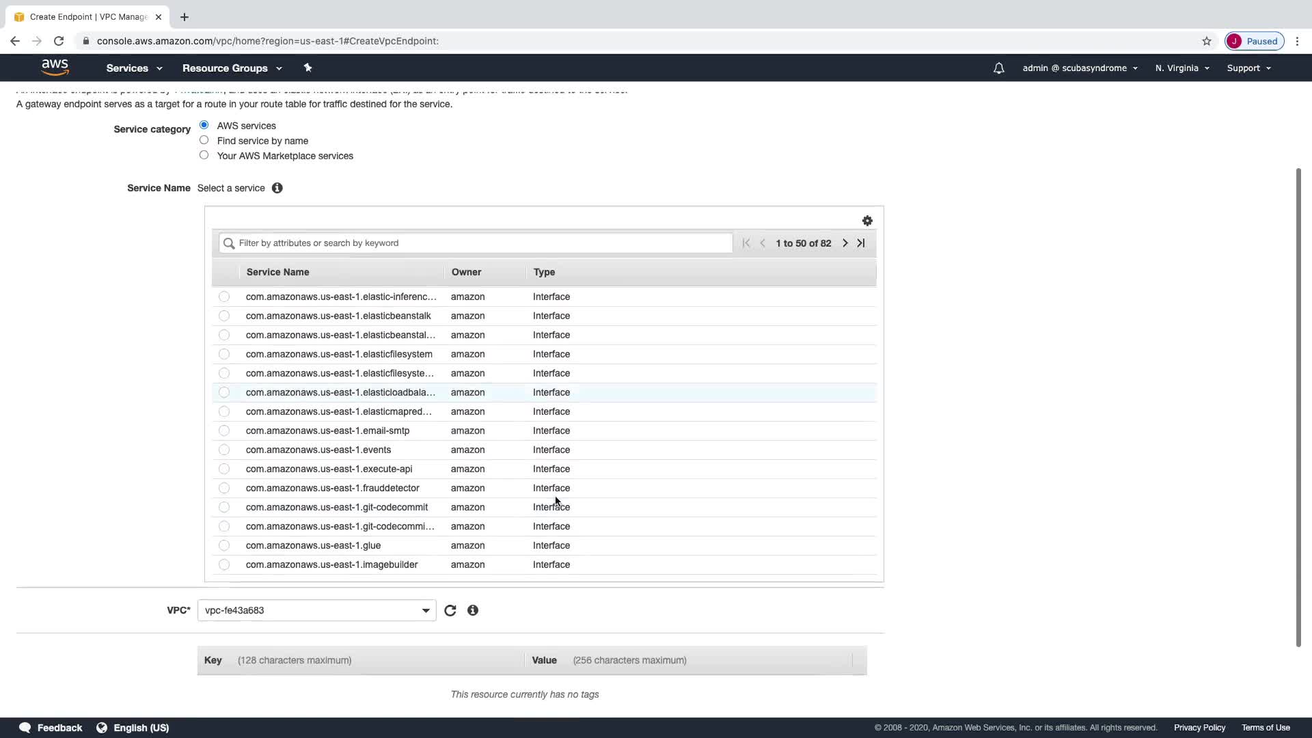
Task: Select Your AWS Marketplace services option
Action: (204, 155)
